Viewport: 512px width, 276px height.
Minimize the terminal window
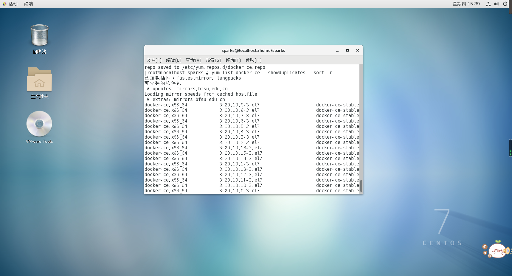coord(337,51)
